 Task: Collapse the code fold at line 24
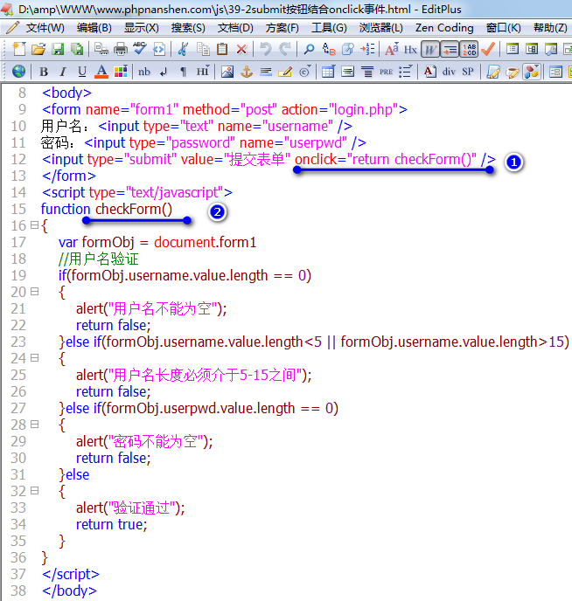(34, 357)
